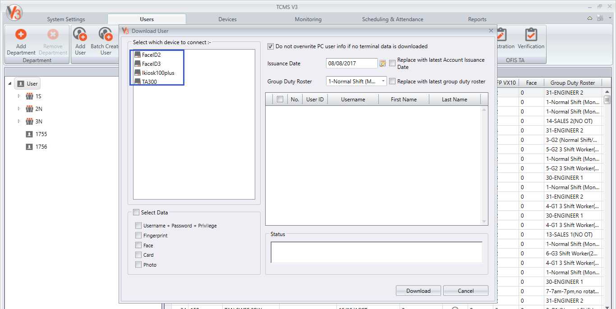Click the '14-SALES 2(NO OT)' roster cell
616x309 pixels.
tap(573, 121)
